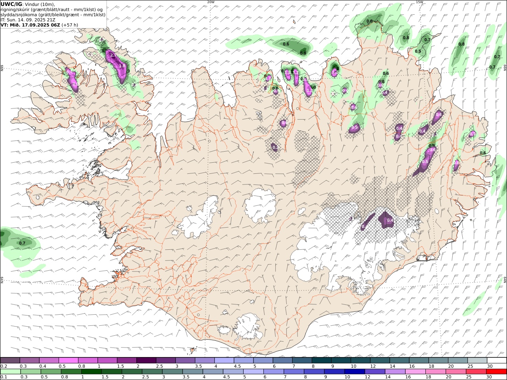Pick the 3 grey-green rain legend swatch
This screenshot has height=380, width=507.
pos(172,372)
